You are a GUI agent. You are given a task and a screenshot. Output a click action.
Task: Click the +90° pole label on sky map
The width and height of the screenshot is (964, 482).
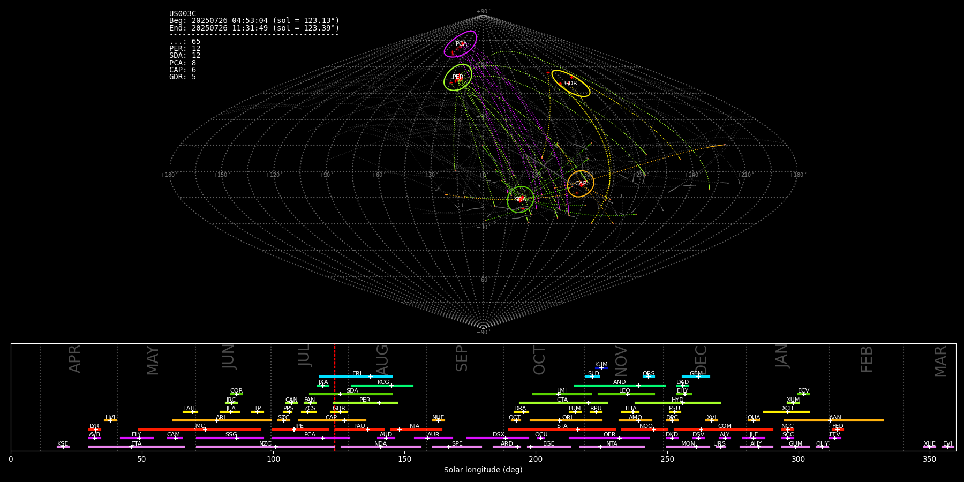tap(483, 12)
